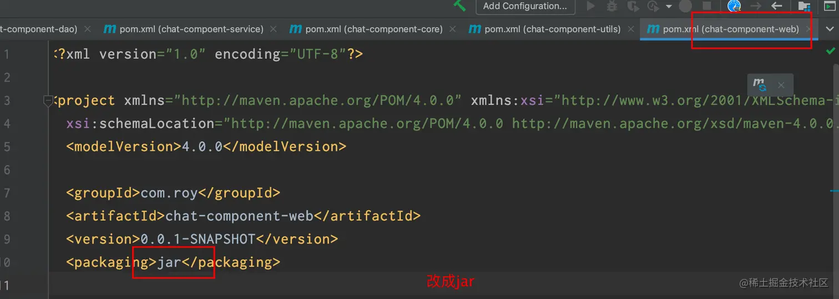Click the closing </artifactId> tag
This screenshot has width=839, height=299.
coord(367,216)
